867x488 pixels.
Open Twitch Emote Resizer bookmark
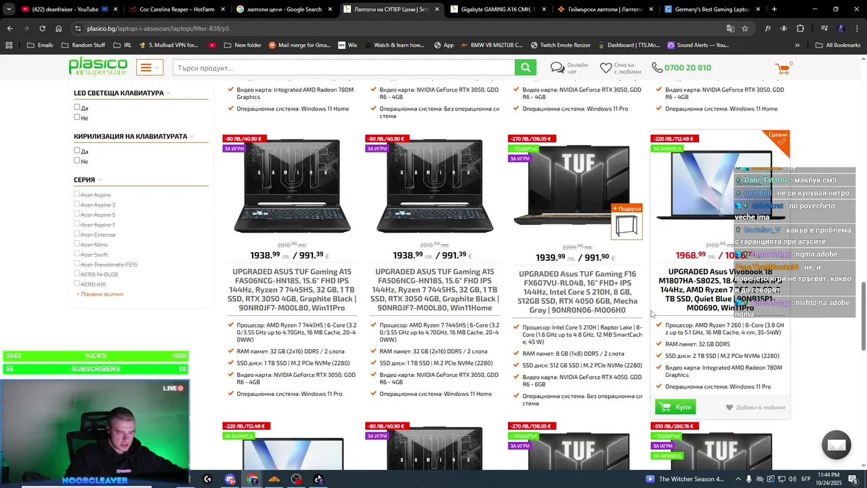pos(560,45)
